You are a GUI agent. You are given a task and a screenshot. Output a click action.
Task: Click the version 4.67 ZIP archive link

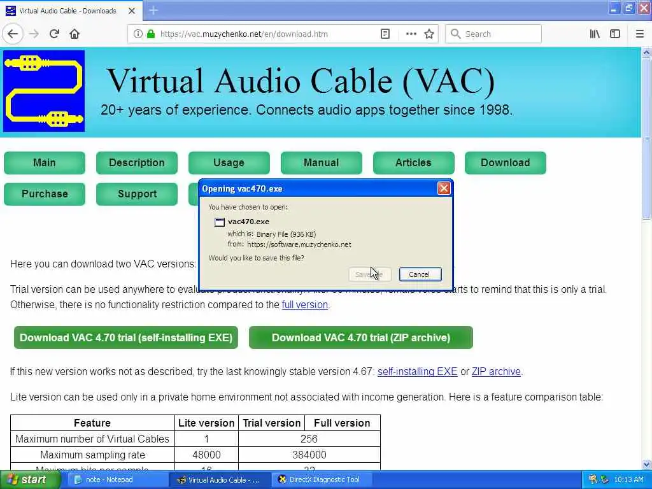[x=496, y=372]
